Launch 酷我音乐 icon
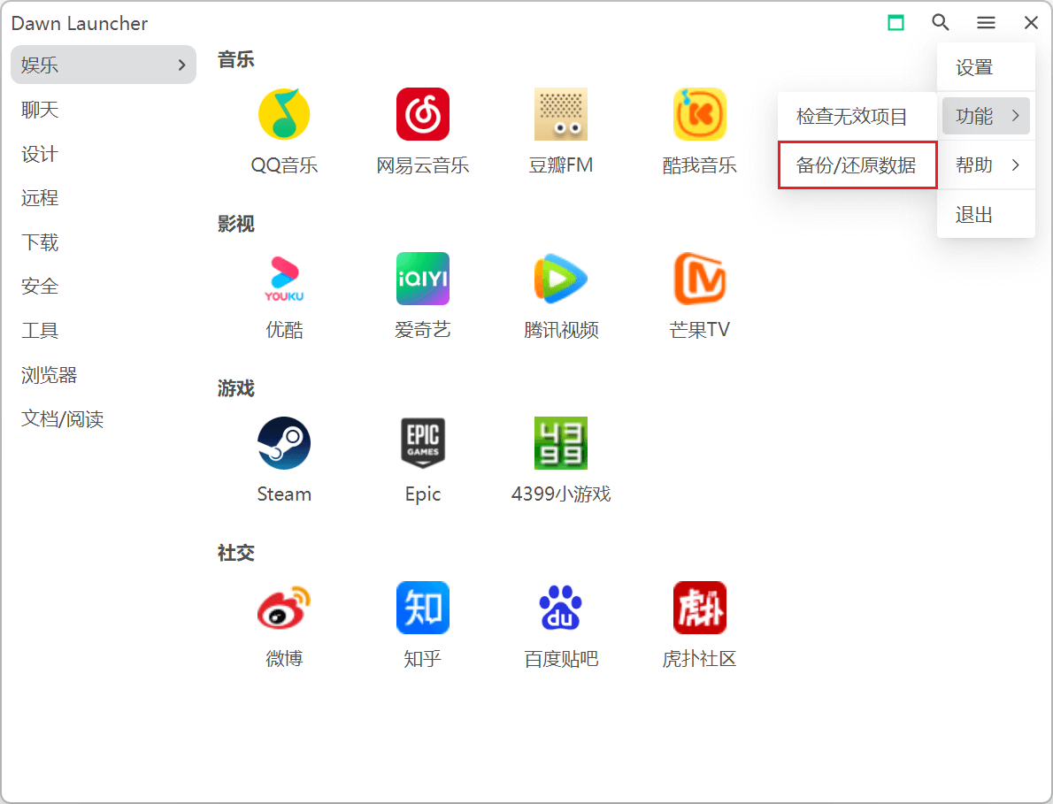The width and height of the screenshot is (1053, 804). click(699, 114)
